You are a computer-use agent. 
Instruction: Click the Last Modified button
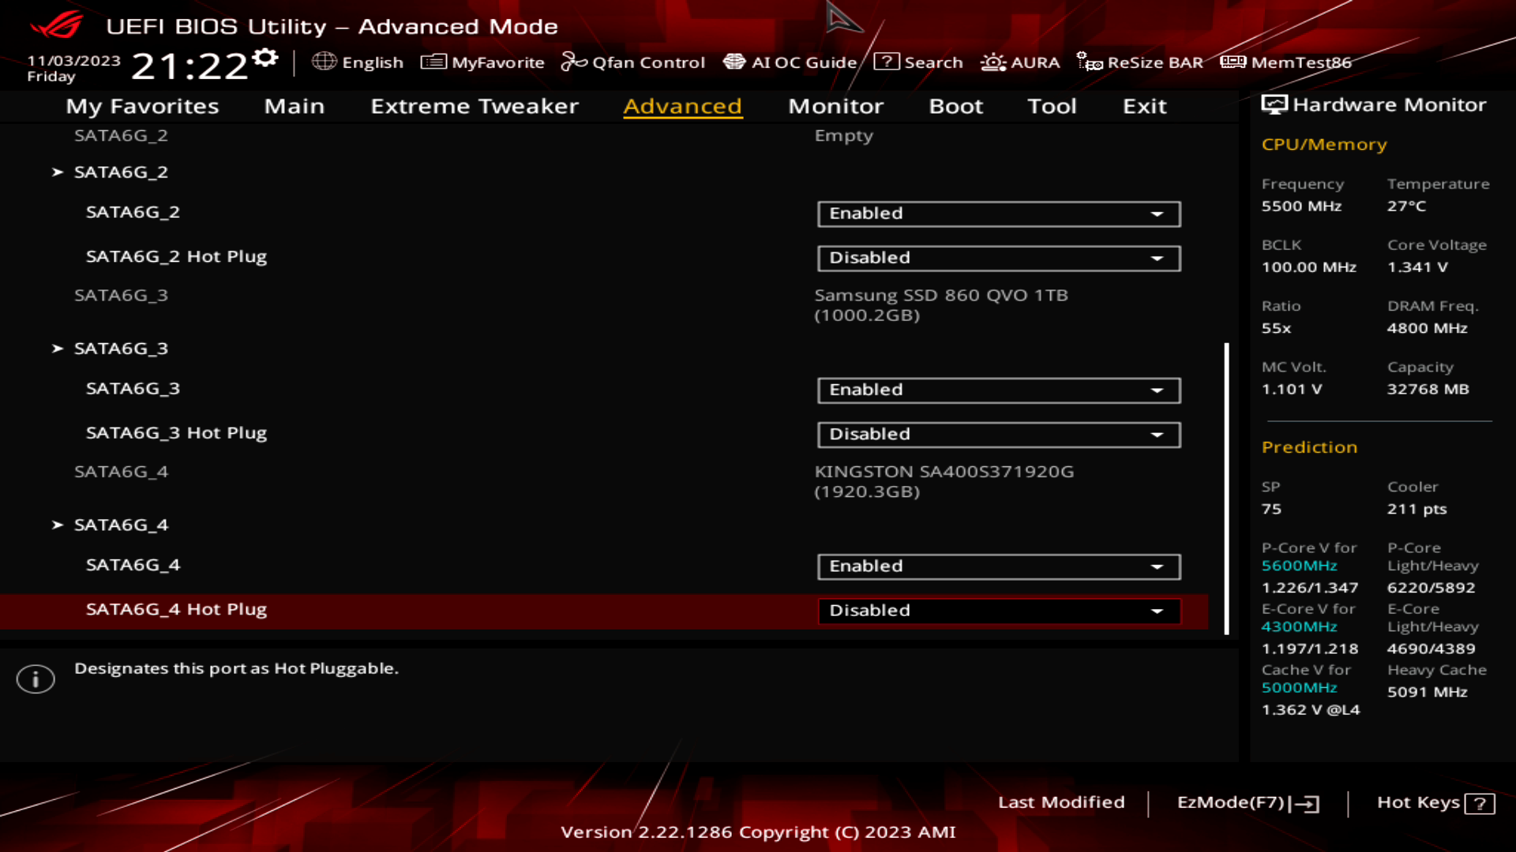[x=1060, y=801]
